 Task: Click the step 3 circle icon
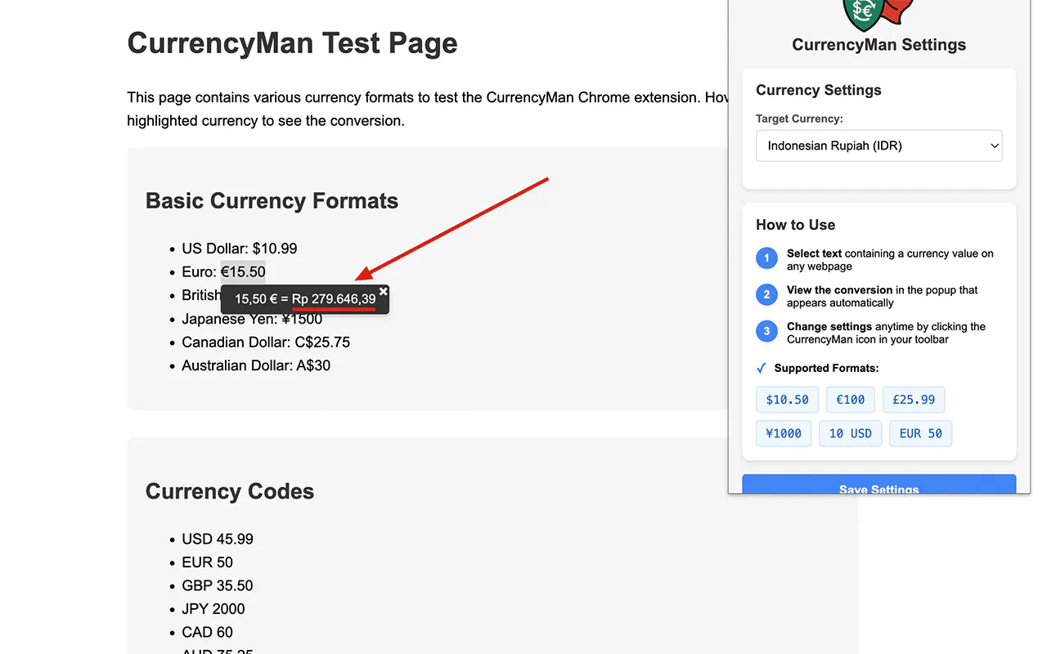pos(766,332)
